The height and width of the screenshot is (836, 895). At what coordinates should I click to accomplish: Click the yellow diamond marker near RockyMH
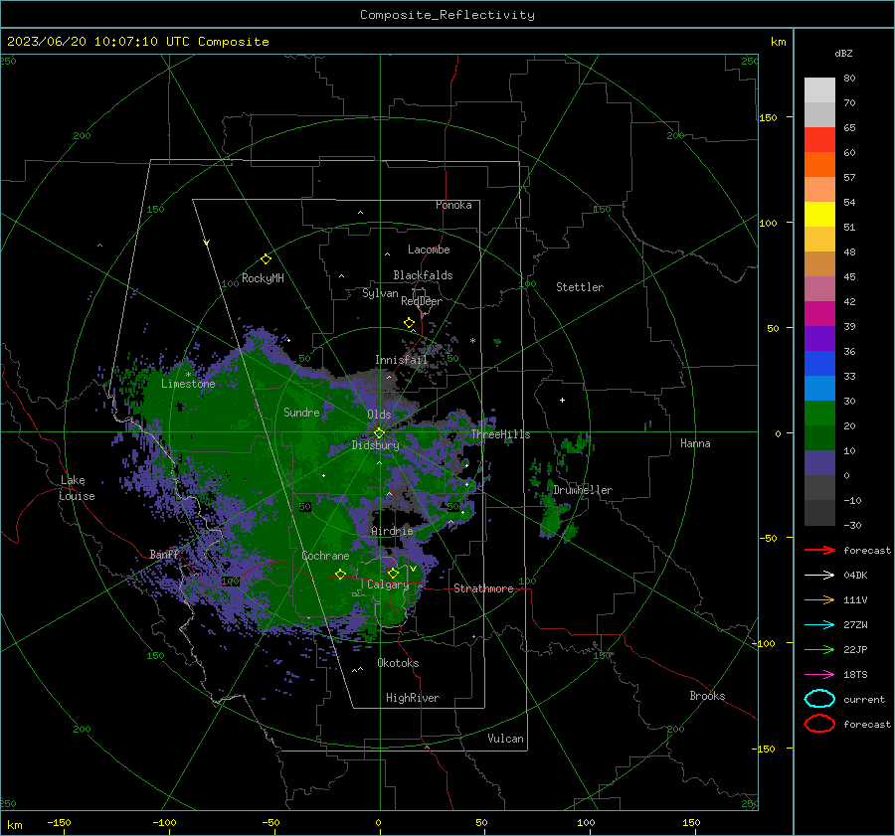(266, 259)
